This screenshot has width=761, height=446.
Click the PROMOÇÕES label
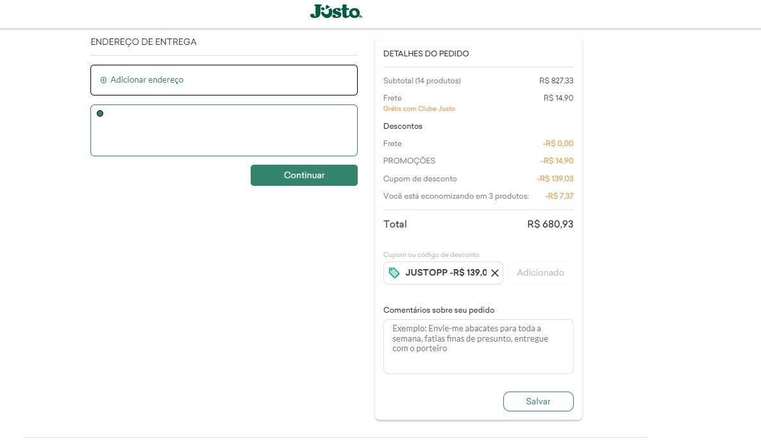coord(409,161)
